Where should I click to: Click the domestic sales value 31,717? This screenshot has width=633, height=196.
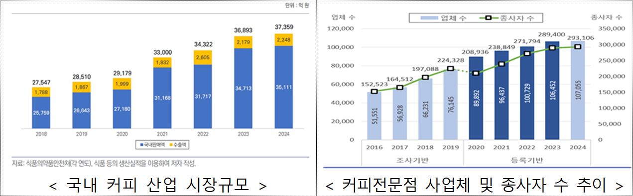tap(203, 96)
